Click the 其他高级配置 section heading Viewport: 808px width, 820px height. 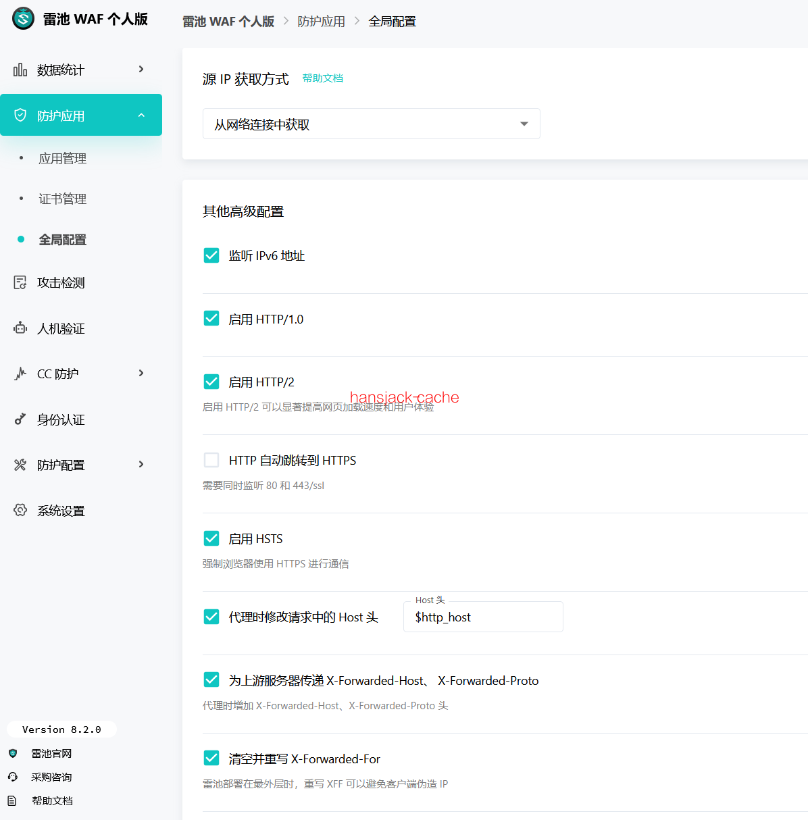point(243,211)
